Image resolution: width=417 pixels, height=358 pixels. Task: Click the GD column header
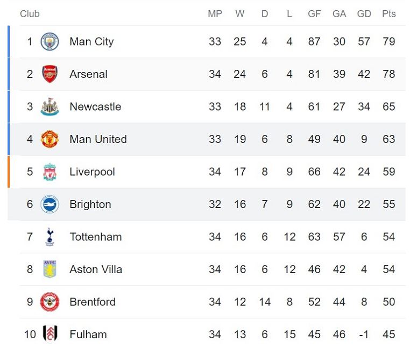click(x=364, y=14)
